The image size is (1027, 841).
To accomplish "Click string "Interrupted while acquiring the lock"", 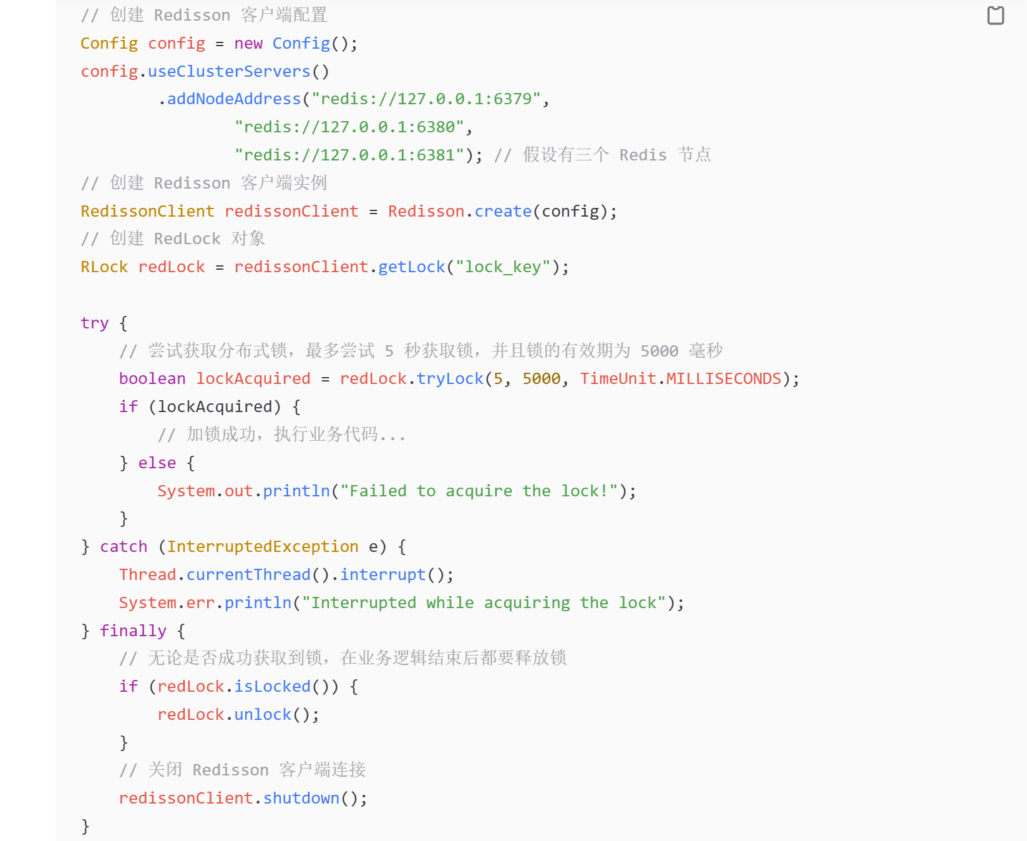I will click(x=484, y=603).
